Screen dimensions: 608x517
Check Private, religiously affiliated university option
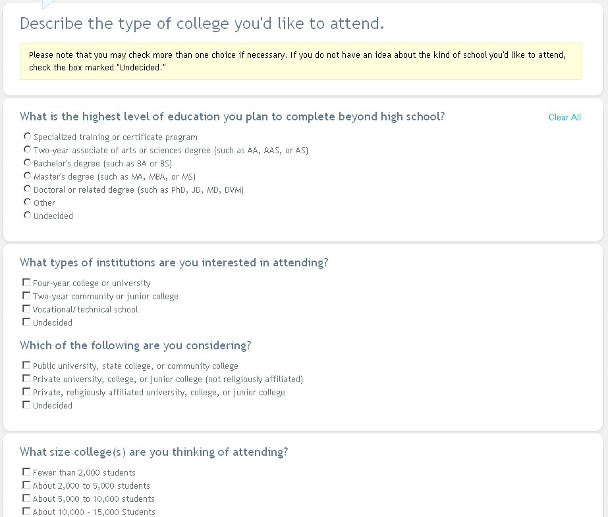click(26, 392)
